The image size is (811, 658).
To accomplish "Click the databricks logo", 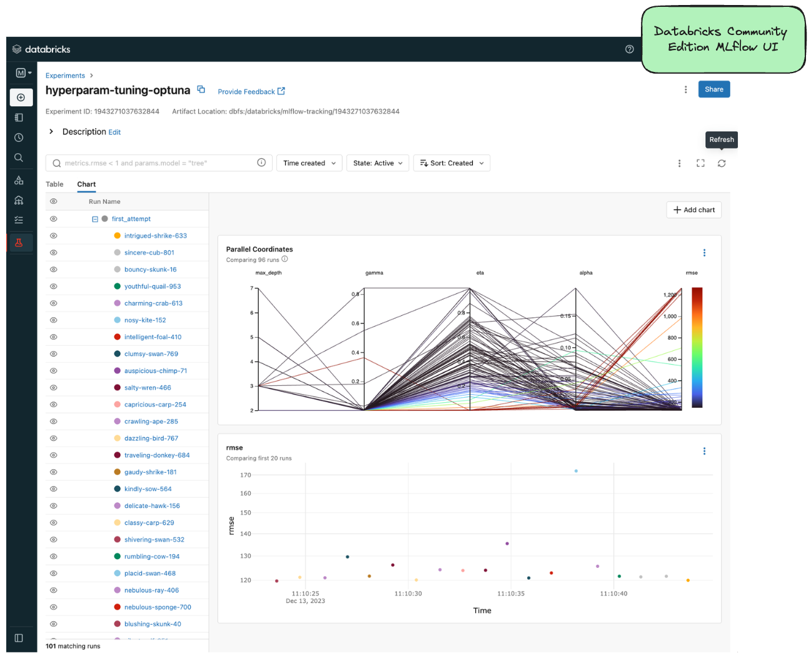I will click(x=41, y=49).
